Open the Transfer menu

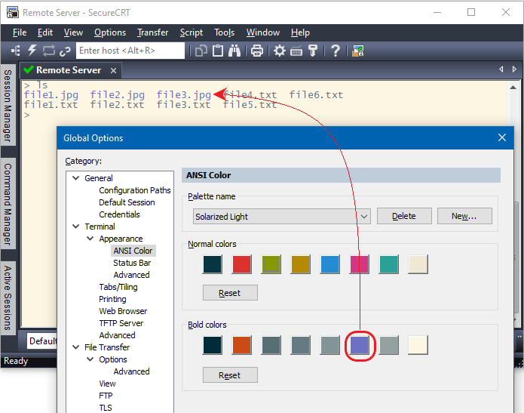153,32
